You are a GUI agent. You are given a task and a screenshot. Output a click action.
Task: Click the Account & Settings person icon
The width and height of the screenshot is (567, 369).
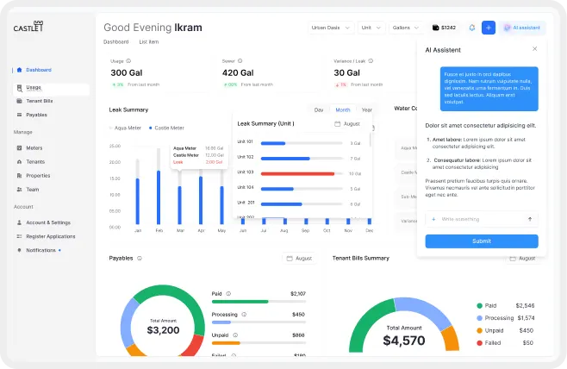(20, 222)
